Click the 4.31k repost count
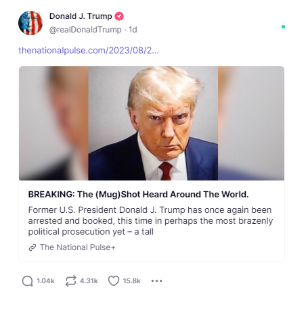 89,281
